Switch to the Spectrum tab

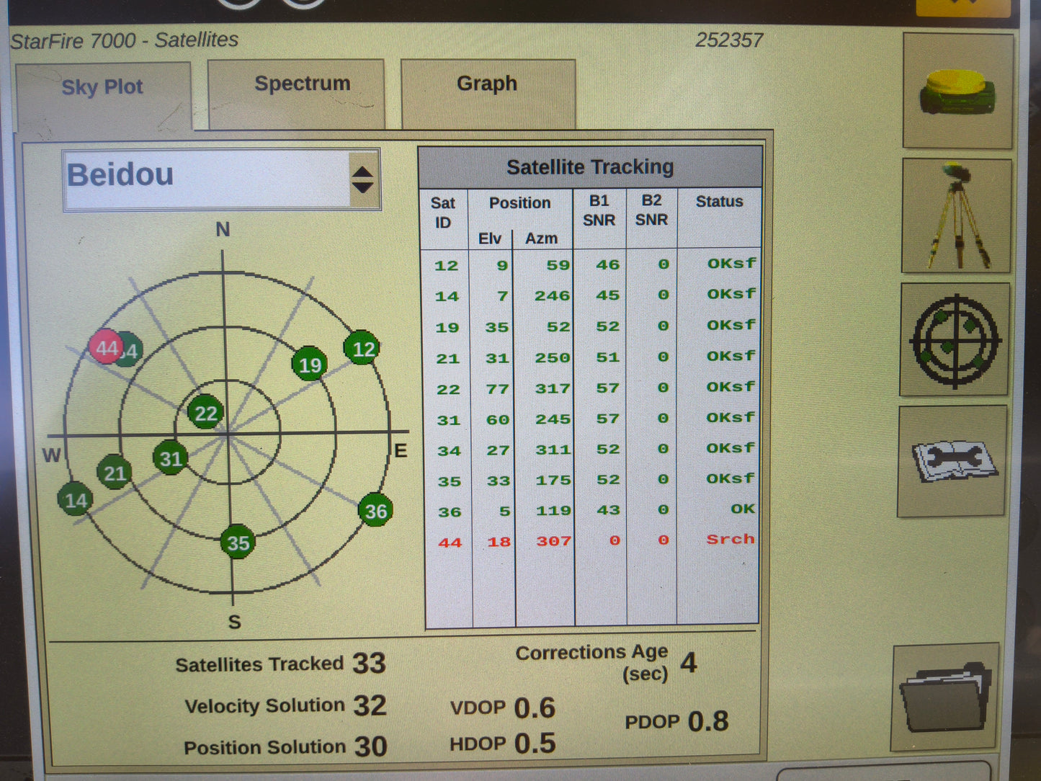pyautogui.click(x=296, y=94)
